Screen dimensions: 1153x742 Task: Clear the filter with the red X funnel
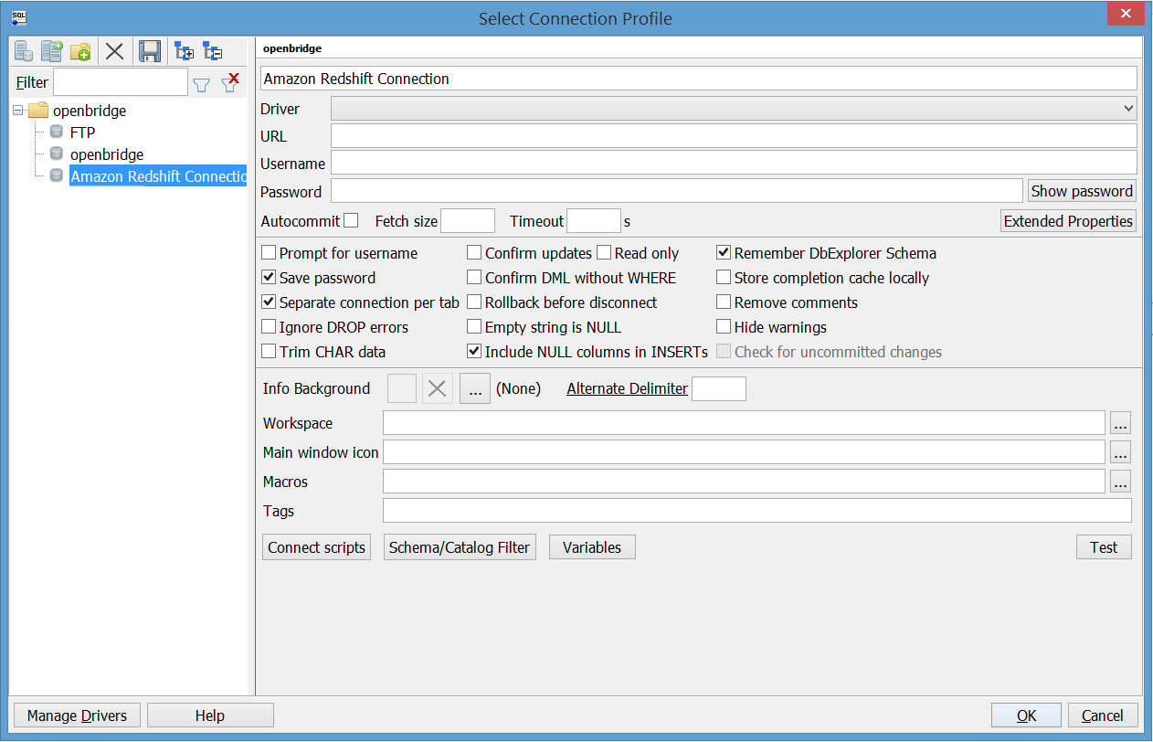pos(230,82)
